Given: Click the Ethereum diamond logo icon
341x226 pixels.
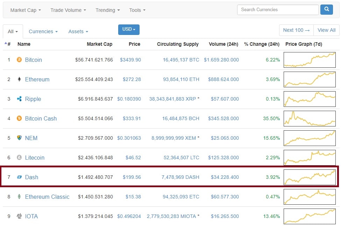Looking at the screenshot, I should [19, 79].
